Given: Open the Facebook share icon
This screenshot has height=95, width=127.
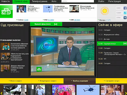Looking at the screenshot, I should 125,8.
